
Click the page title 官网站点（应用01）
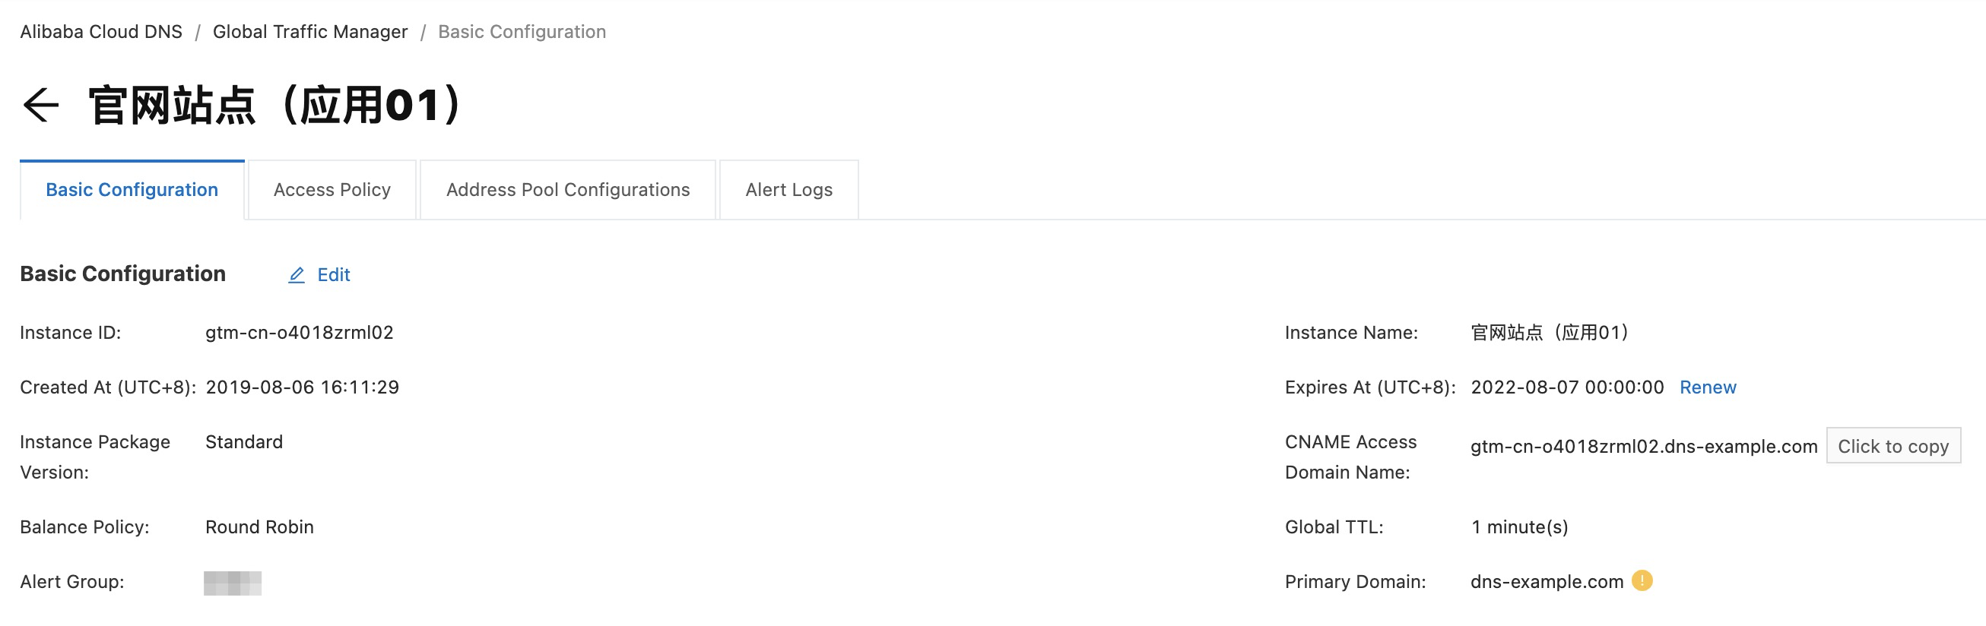[274, 106]
